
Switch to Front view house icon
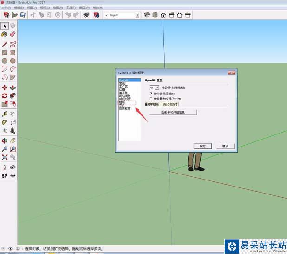(x=163, y=15)
